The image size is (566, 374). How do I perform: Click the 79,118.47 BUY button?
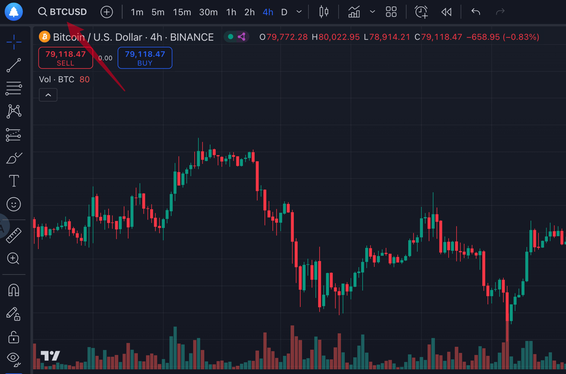pos(145,58)
